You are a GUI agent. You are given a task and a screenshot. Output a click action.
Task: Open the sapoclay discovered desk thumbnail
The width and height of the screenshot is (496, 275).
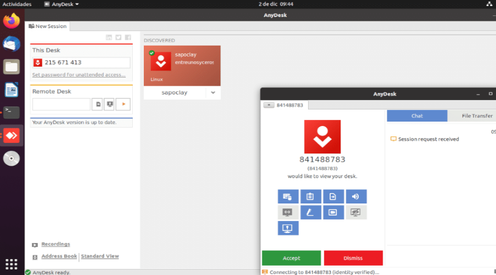182,65
